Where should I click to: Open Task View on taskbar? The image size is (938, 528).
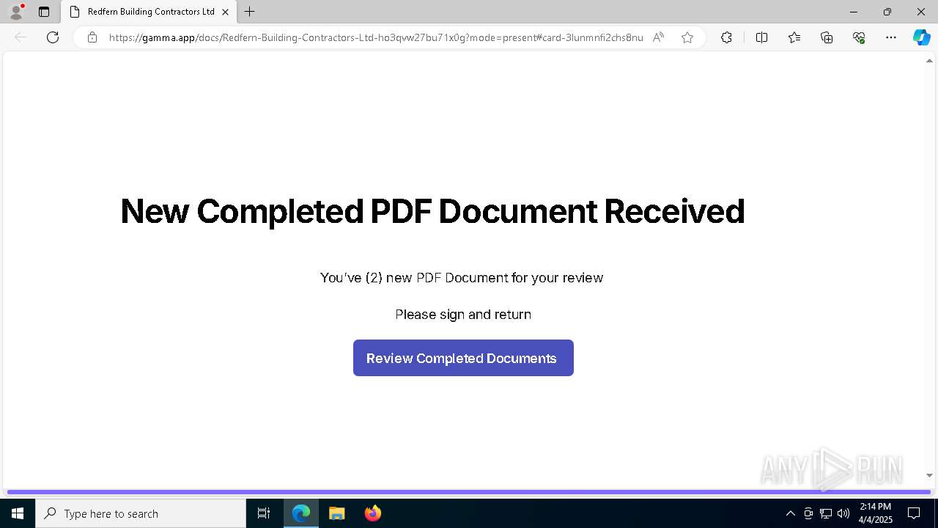(x=264, y=513)
